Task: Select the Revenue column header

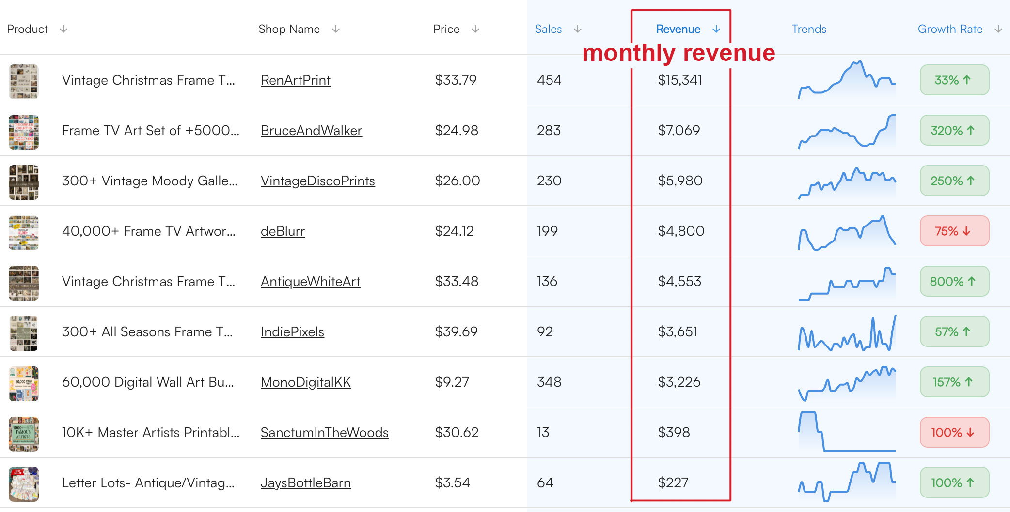Action: click(x=678, y=30)
